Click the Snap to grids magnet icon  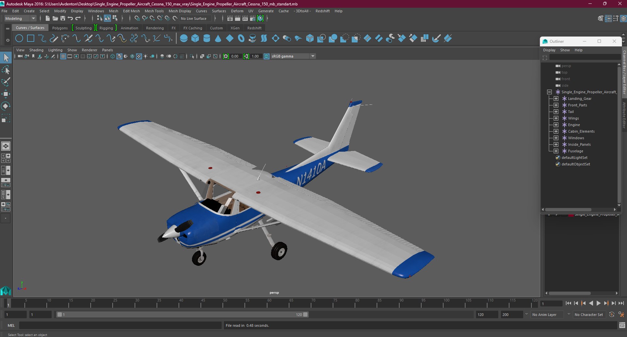coord(137,19)
